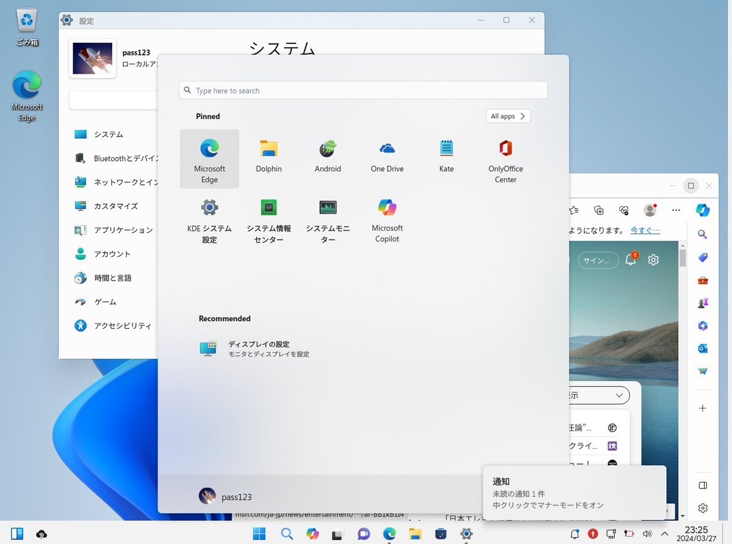Open Edge sidebar Drop paper-plane icon
Viewport: 732px width, 544px height.
coord(703,371)
